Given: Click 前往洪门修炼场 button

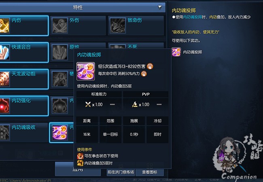Looking at the screenshot, I should 121,172.
